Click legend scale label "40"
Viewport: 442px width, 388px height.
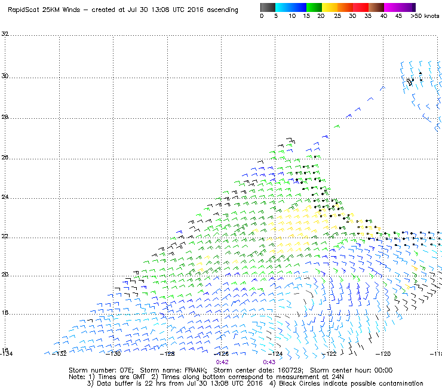coord(383,16)
